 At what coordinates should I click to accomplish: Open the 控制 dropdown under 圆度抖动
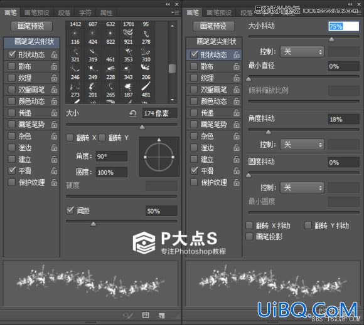pos(302,187)
